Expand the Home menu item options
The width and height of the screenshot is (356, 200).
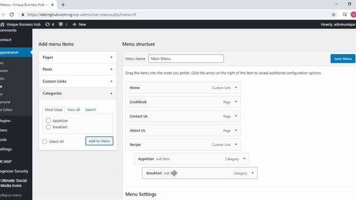click(x=236, y=88)
